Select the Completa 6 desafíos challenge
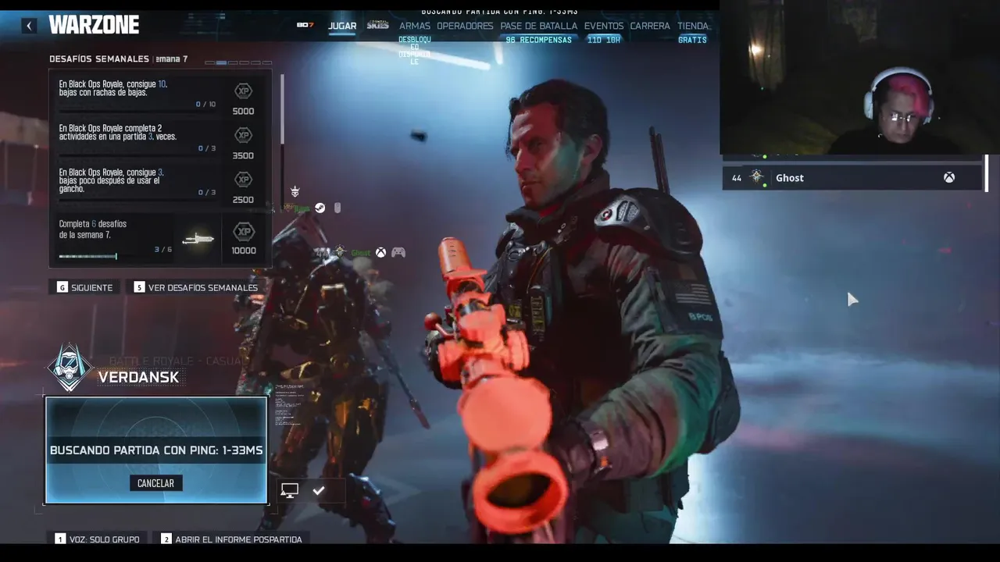Viewport: 1000px width, 562px height. point(160,237)
